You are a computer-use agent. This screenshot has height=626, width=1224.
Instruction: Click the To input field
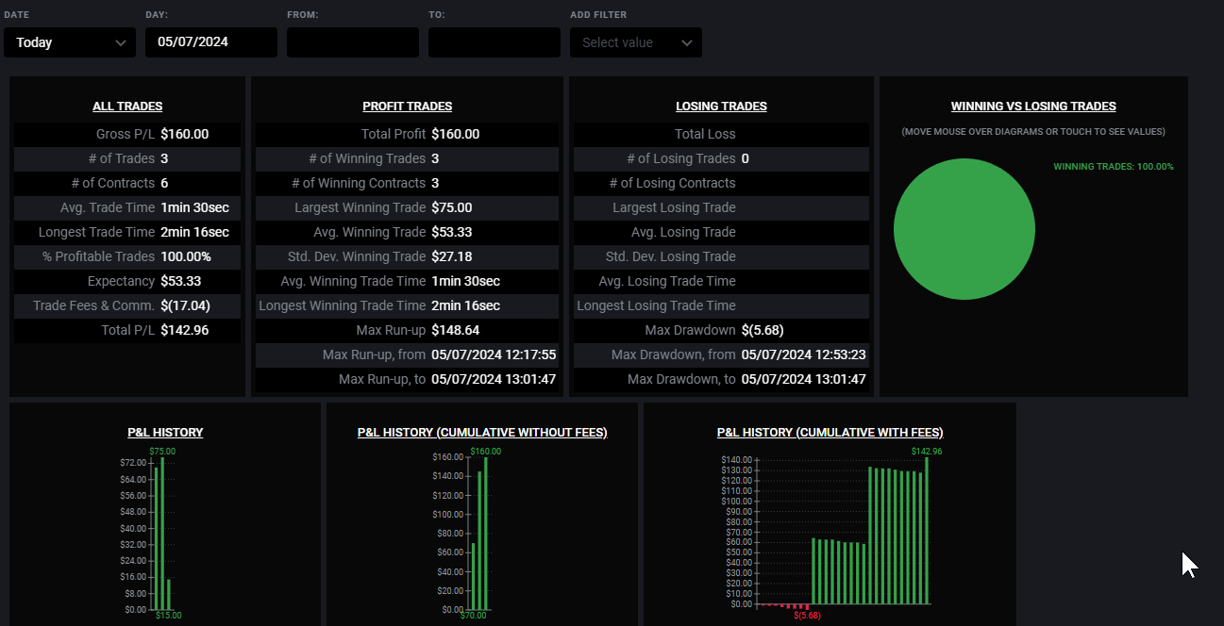tap(495, 42)
